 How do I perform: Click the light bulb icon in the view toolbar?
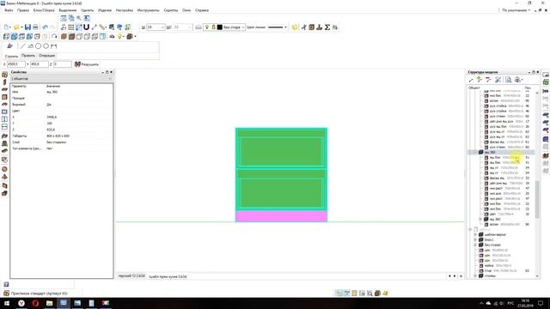[120, 36]
